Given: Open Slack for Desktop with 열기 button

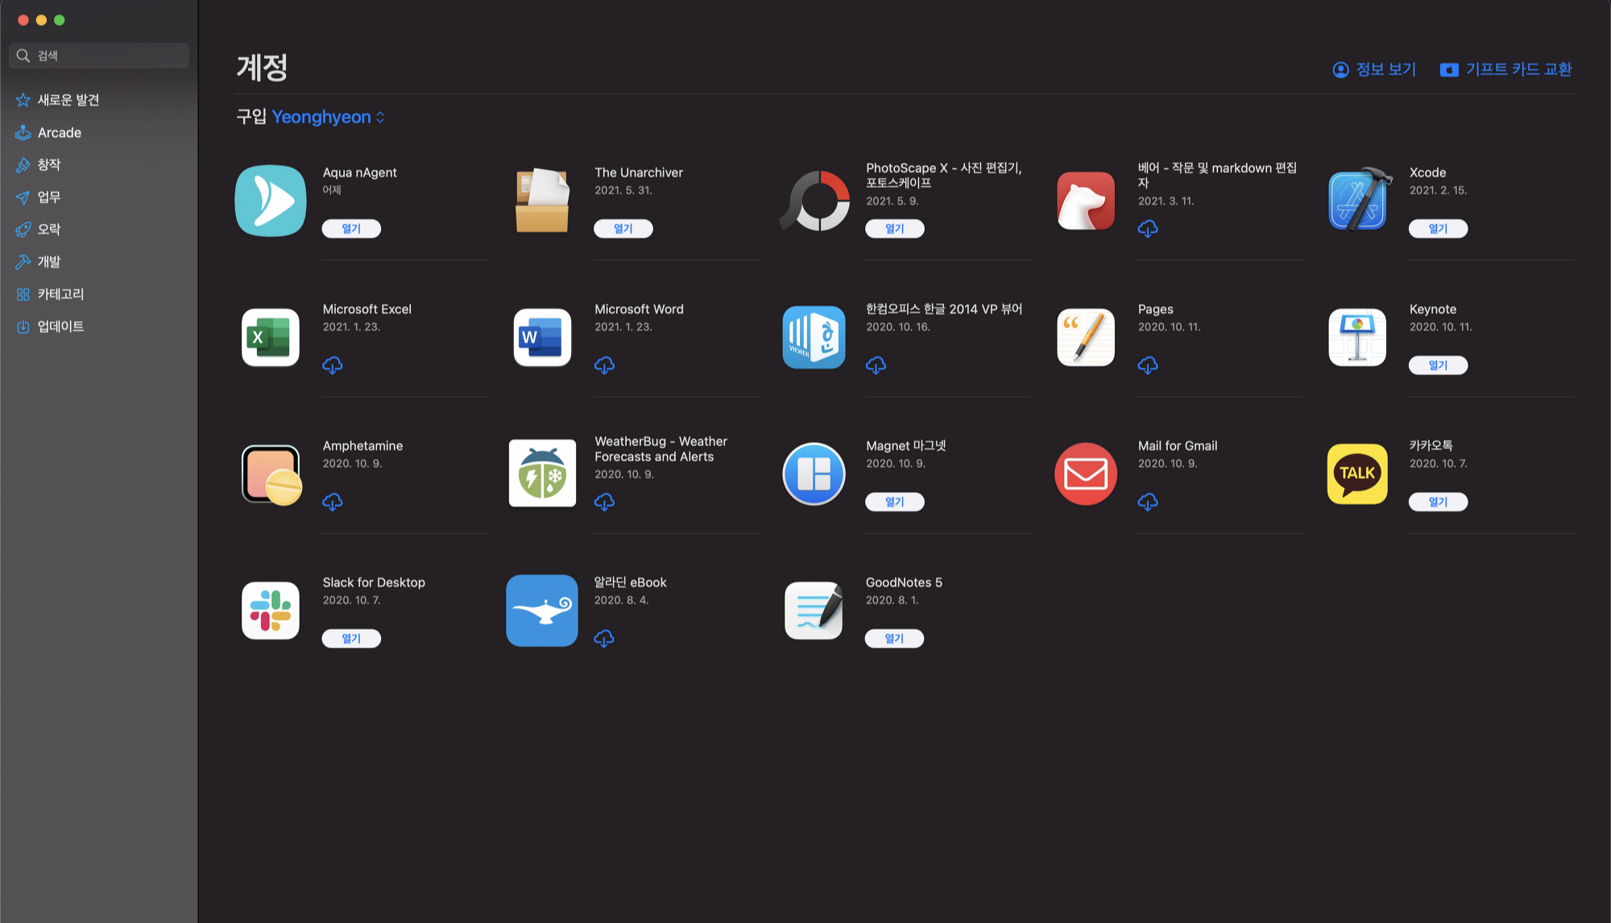Looking at the screenshot, I should (x=351, y=639).
